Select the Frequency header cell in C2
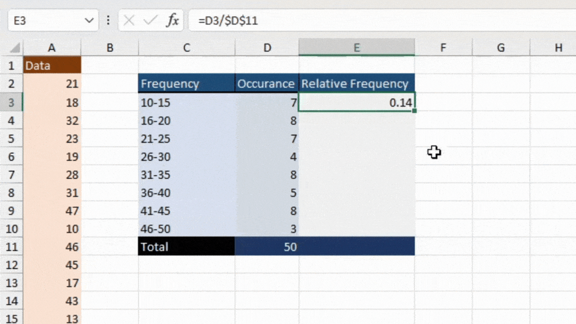This screenshot has height=324, width=576. (x=186, y=83)
